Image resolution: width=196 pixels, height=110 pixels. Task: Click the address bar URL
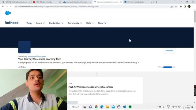(x=58, y=7)
